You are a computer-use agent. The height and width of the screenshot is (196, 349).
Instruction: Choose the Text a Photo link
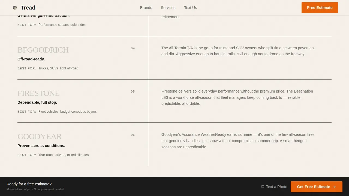click(x=274, y=187)
